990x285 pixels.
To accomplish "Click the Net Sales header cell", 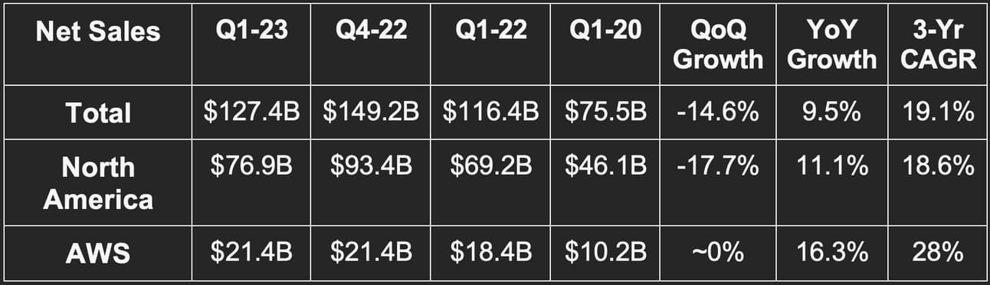I will coord(98,32).
